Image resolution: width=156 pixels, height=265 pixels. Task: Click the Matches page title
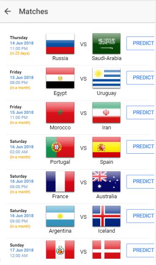coord(34,11)
